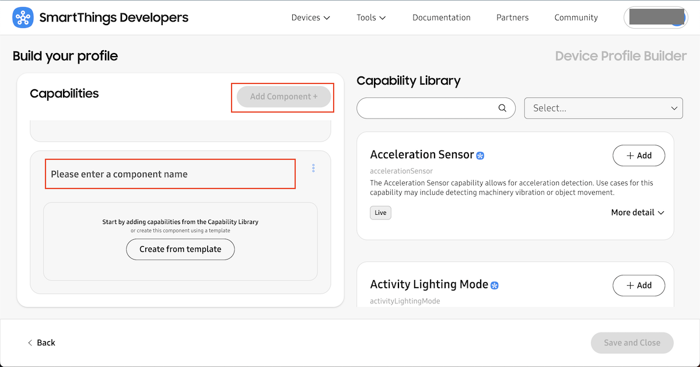Image resolution: width=700 pixels, height=367 pixels.
Task: Click the Live status tag
Action: tap(381, 213)
